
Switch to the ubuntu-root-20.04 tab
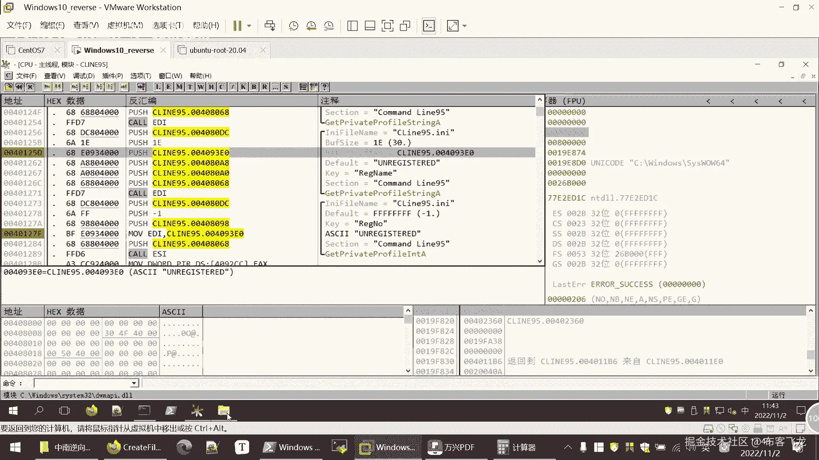pos(218,50)
